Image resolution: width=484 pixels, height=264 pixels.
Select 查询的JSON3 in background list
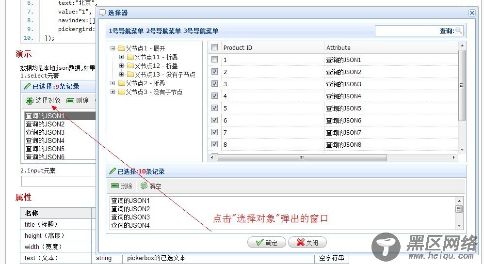60,132
